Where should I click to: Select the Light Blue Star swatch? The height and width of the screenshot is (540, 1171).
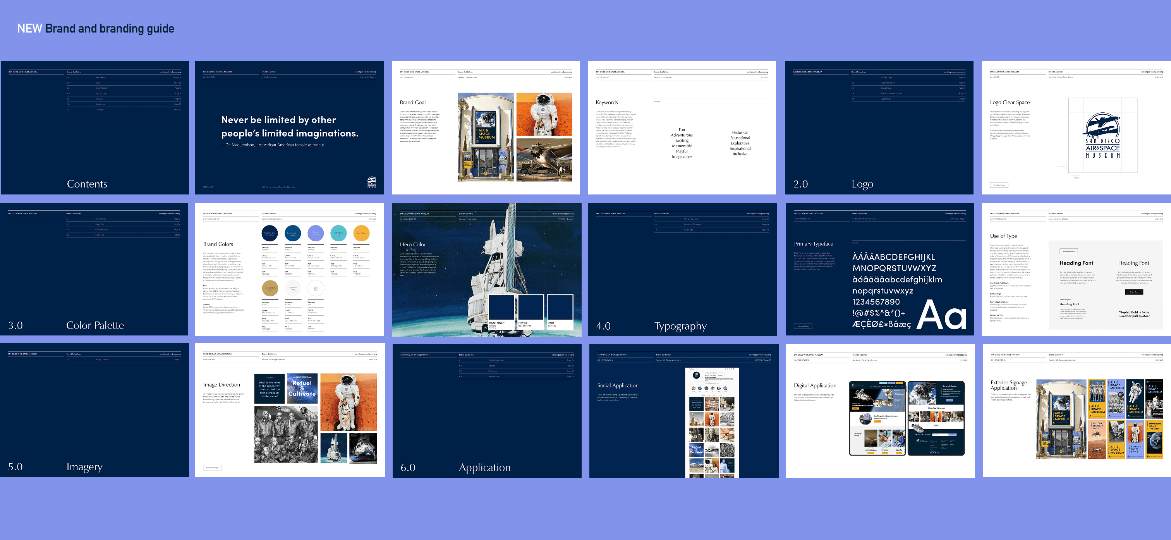(338, 233)
